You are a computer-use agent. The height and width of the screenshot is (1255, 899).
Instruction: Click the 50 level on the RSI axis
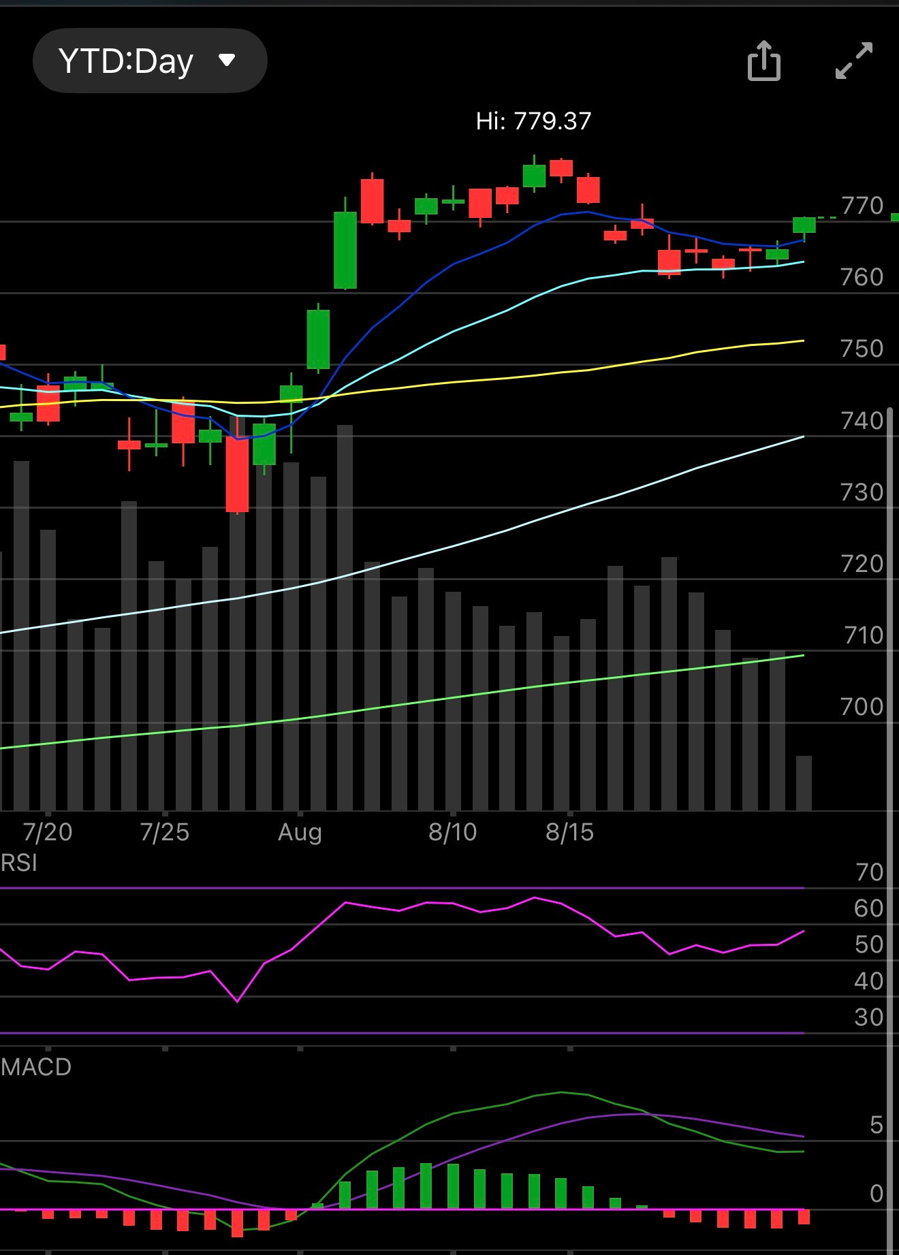869,944
